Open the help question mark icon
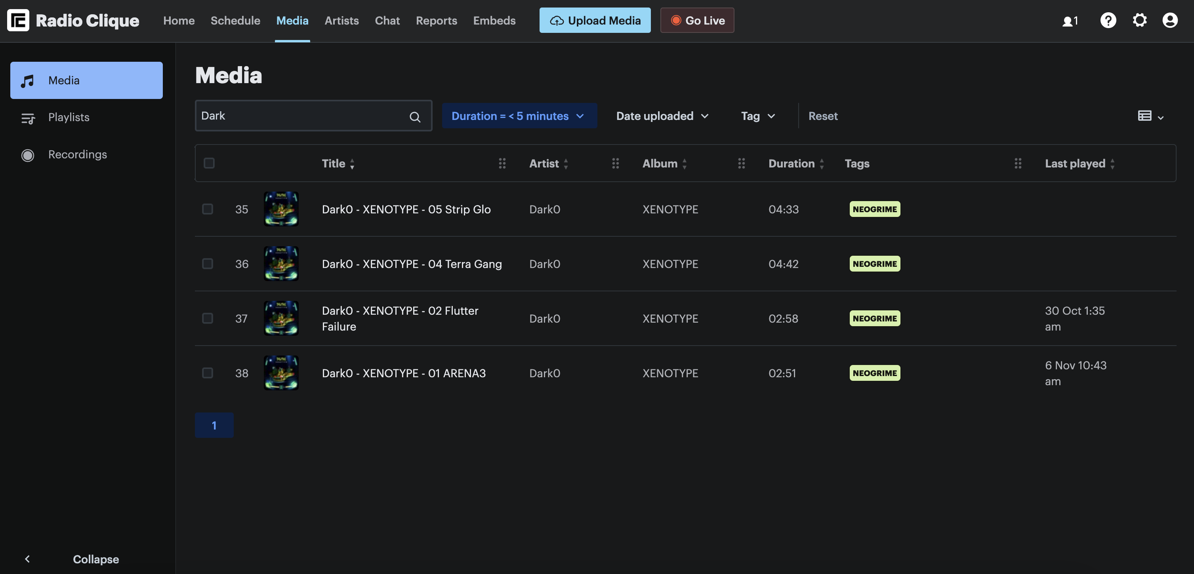 [x=1108, y=20]
